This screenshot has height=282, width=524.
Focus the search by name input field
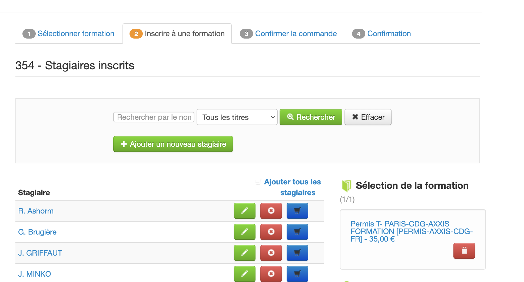coord(154,117)
